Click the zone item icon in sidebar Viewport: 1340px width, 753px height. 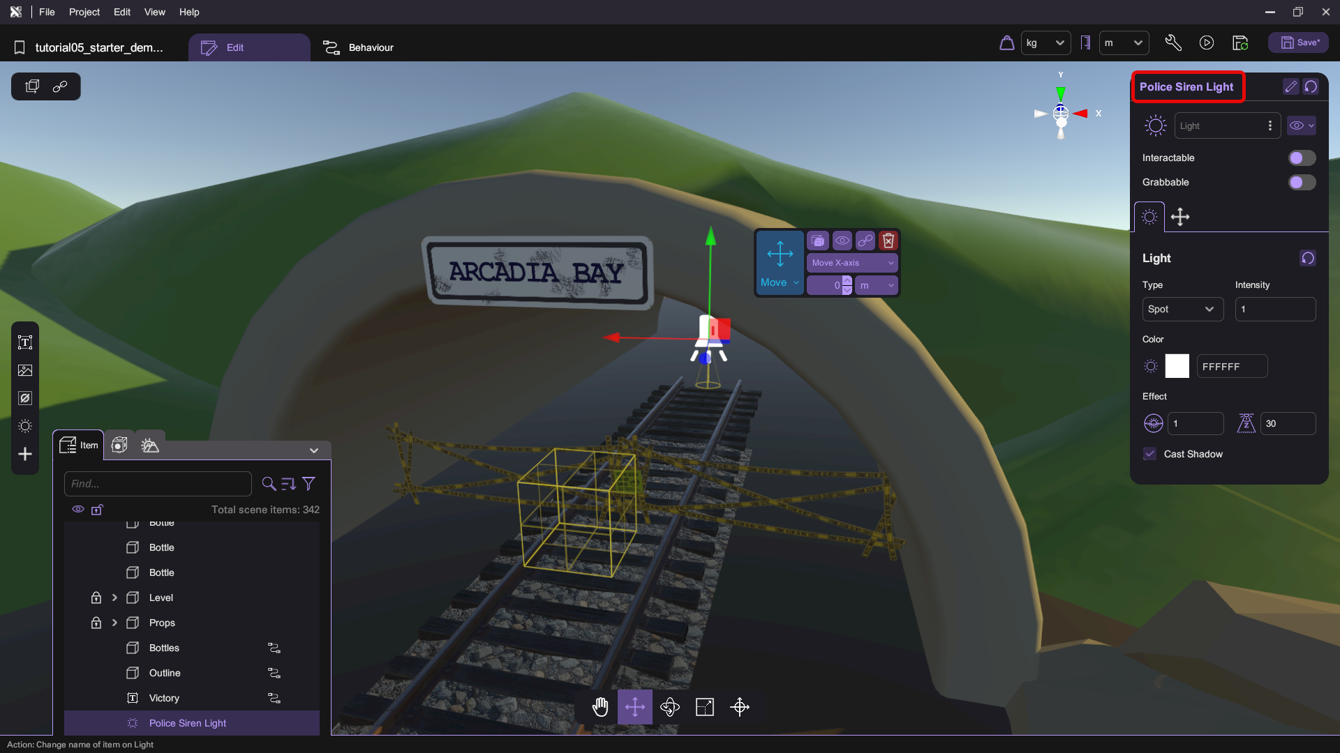[25, 398]
